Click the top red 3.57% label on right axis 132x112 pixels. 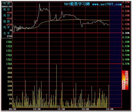click(x=126, y=2)
